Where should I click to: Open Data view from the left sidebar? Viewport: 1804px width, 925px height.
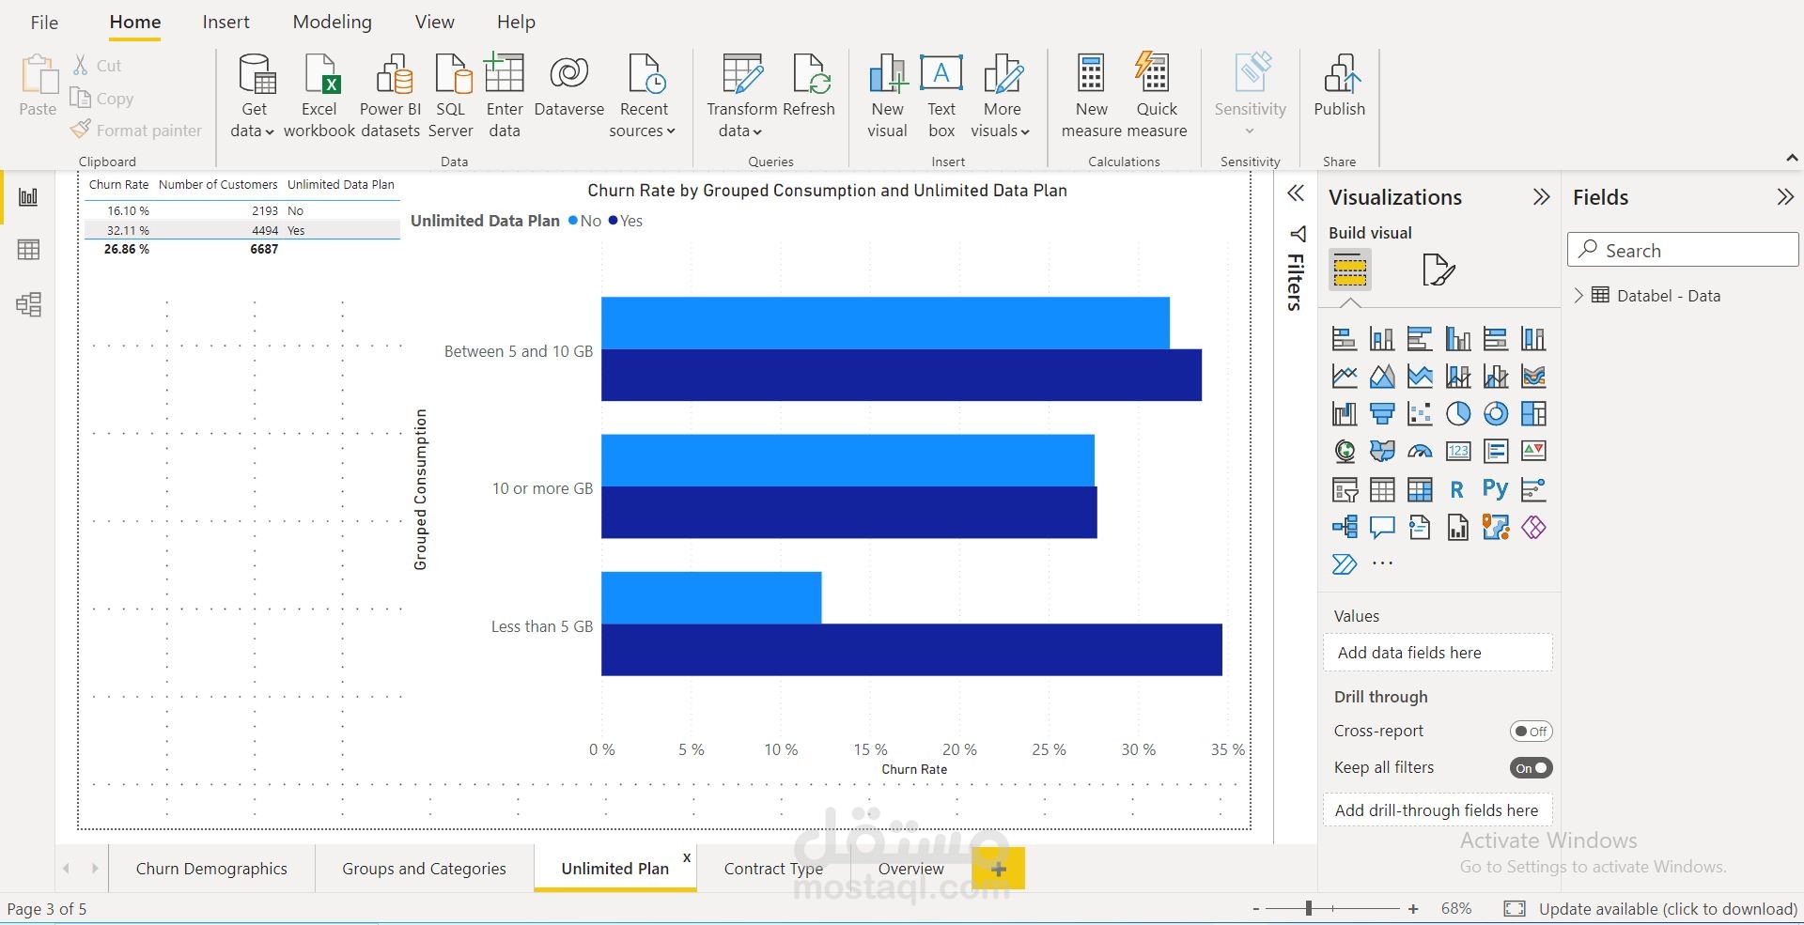click(x=28, y=250)
